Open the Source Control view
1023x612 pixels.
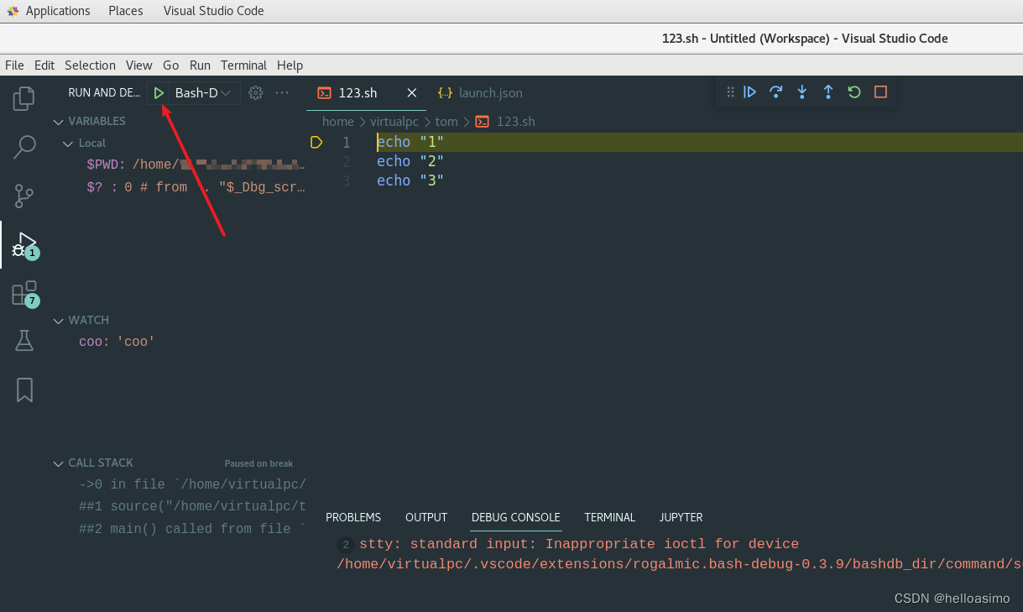coord(24,196)
